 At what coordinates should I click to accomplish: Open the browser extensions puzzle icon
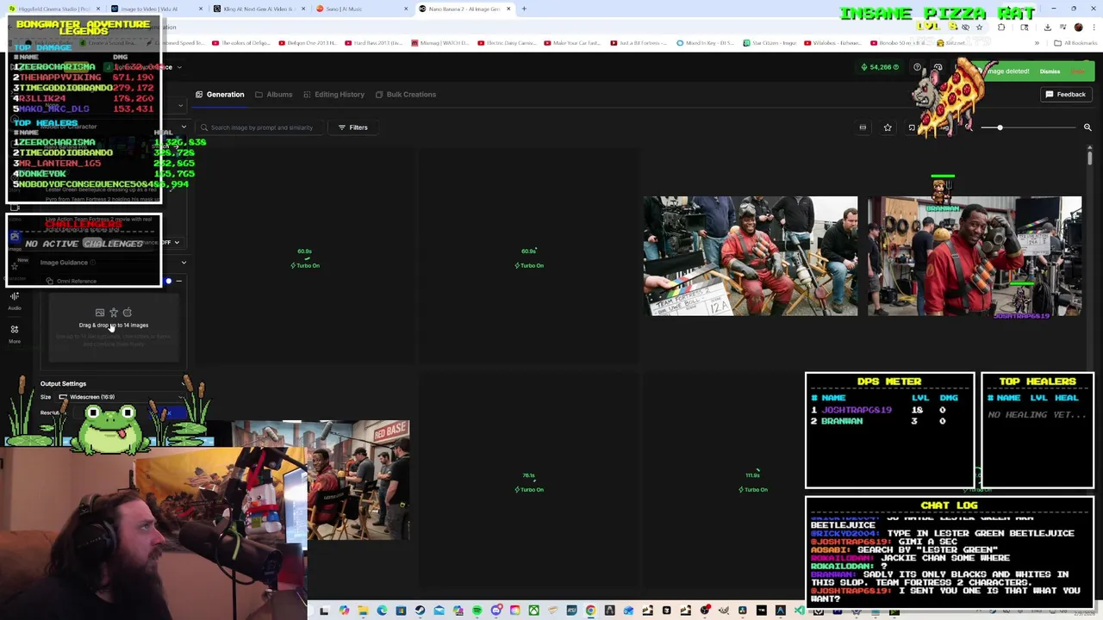(x=1001, y=27)
